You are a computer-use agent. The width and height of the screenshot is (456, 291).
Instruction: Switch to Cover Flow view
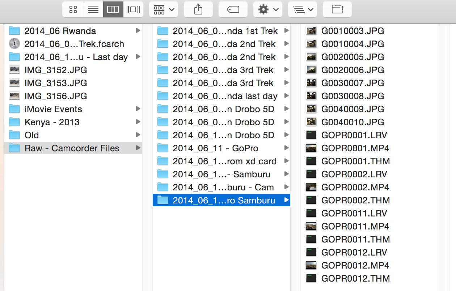click(x=133, y=10)
